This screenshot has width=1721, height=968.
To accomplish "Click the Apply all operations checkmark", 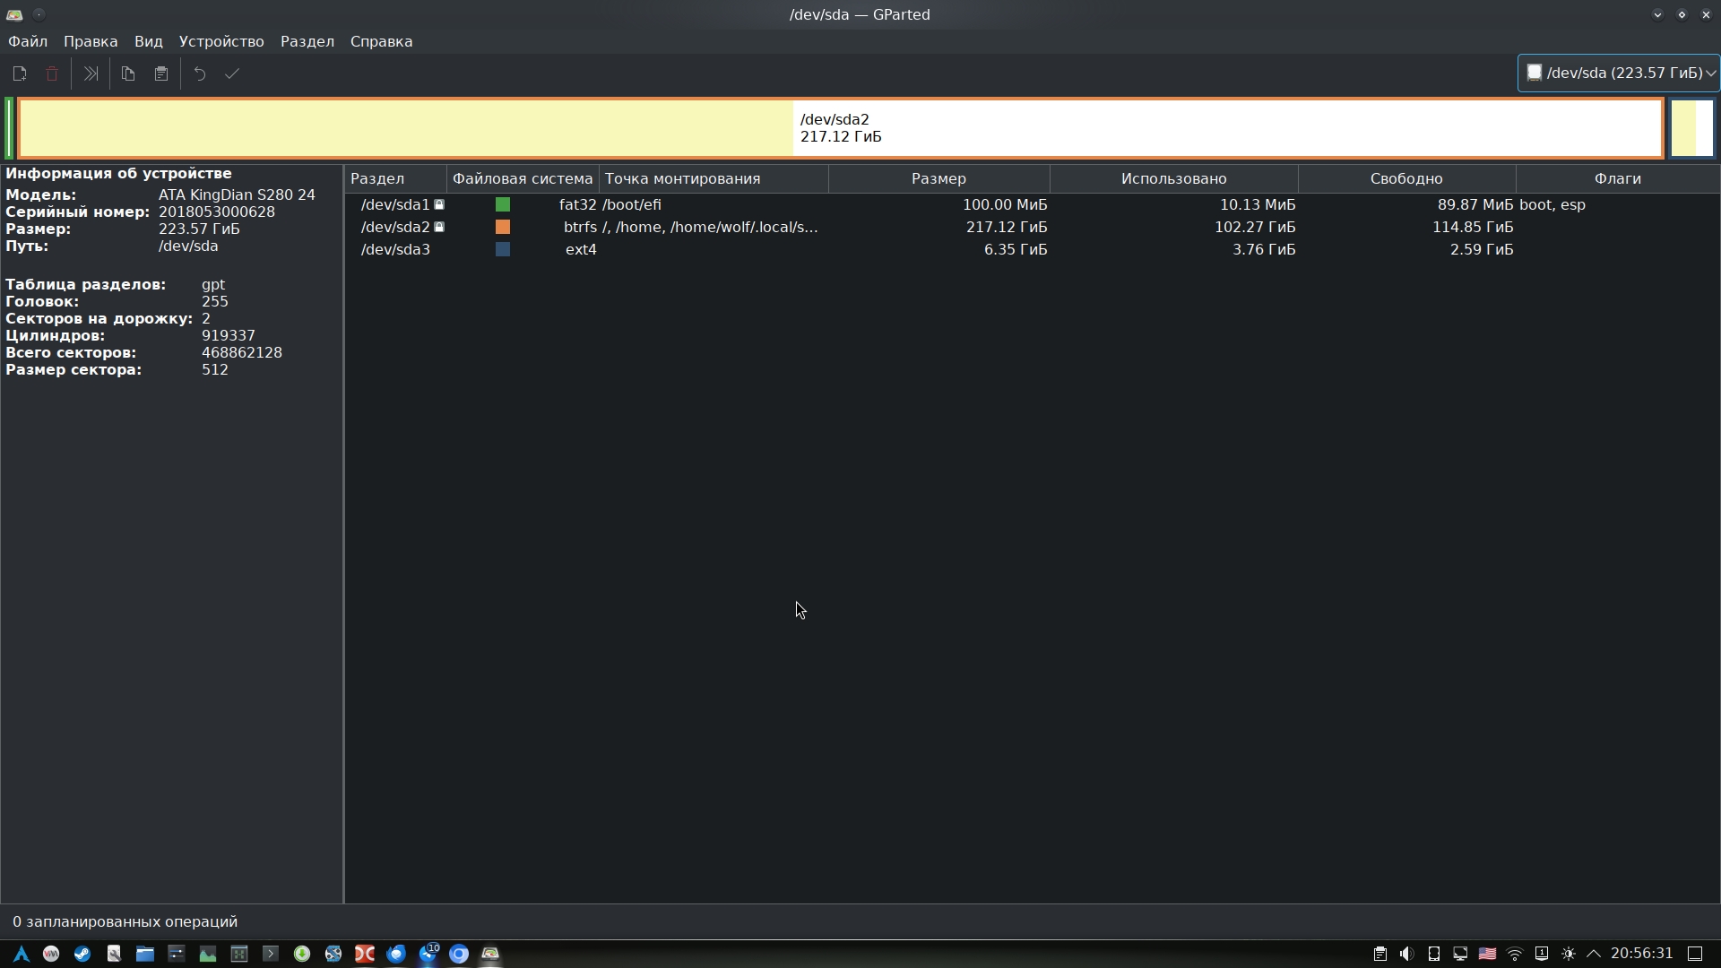I will (x=232, y=74).
